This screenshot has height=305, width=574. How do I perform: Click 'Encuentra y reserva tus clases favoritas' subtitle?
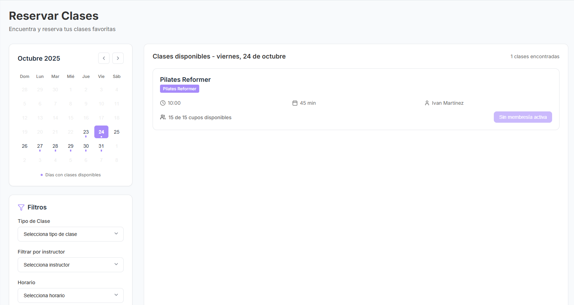62,29
